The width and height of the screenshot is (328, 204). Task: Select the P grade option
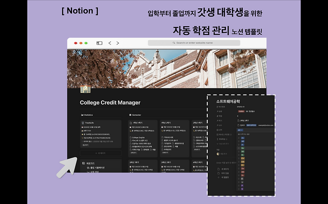pos(242,185)
